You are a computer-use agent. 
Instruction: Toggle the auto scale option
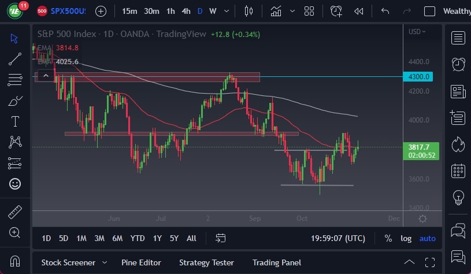click(x=427, y=238)
